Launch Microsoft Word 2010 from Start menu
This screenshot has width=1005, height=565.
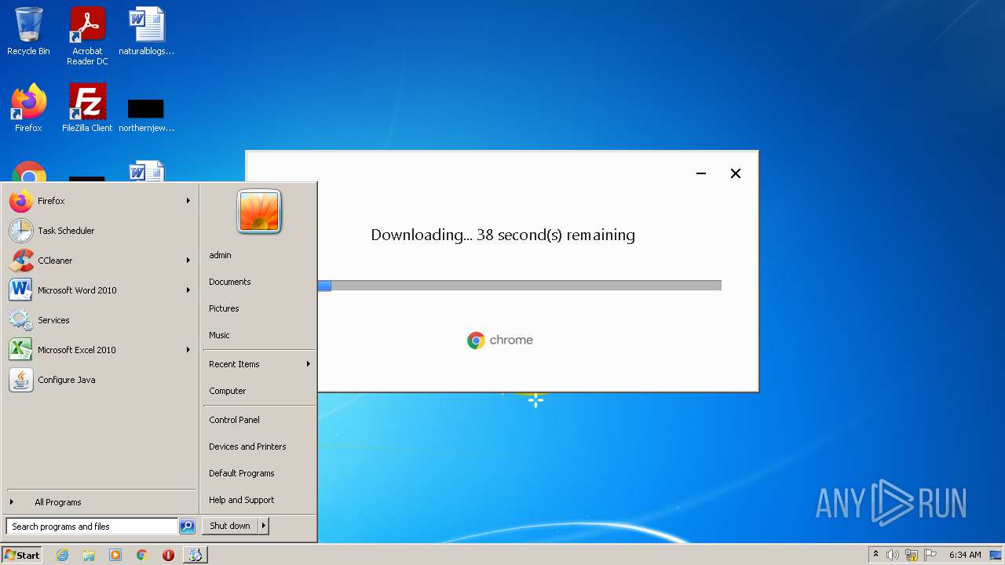100,290
